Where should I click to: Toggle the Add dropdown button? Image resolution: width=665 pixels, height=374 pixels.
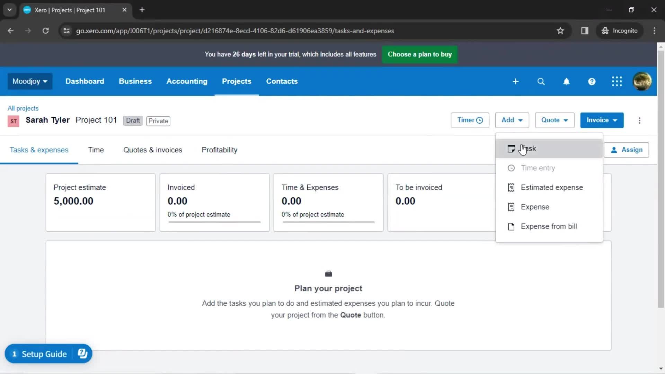512,120
